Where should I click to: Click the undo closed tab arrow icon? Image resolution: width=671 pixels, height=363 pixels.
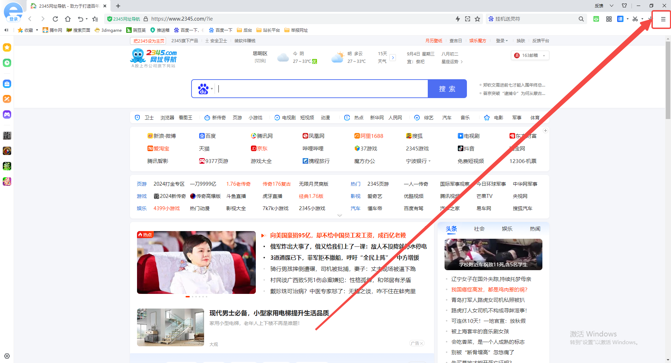tap(81, 19)
